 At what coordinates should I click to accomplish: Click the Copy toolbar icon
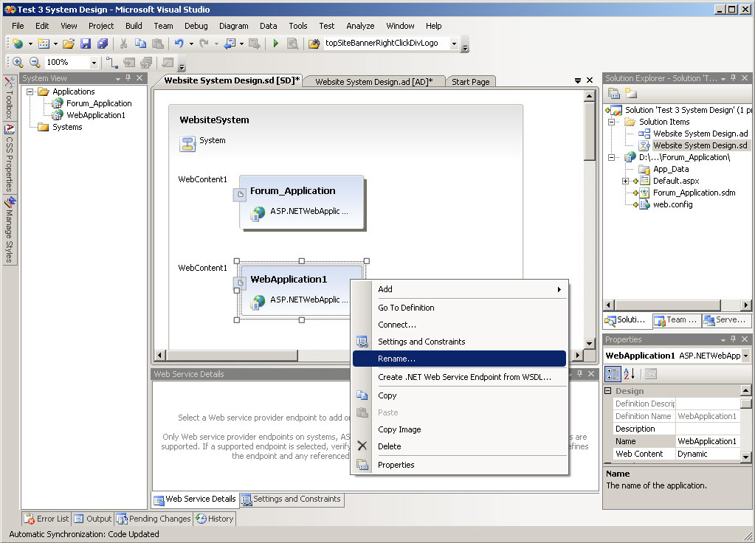[141, 44]
